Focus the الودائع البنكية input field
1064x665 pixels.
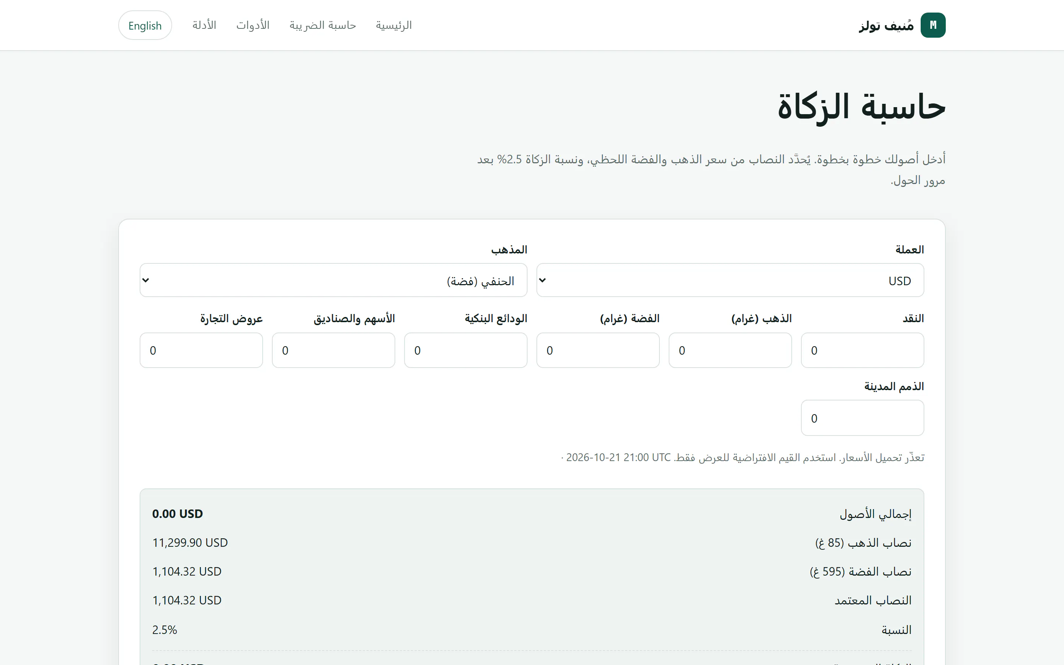465,350
